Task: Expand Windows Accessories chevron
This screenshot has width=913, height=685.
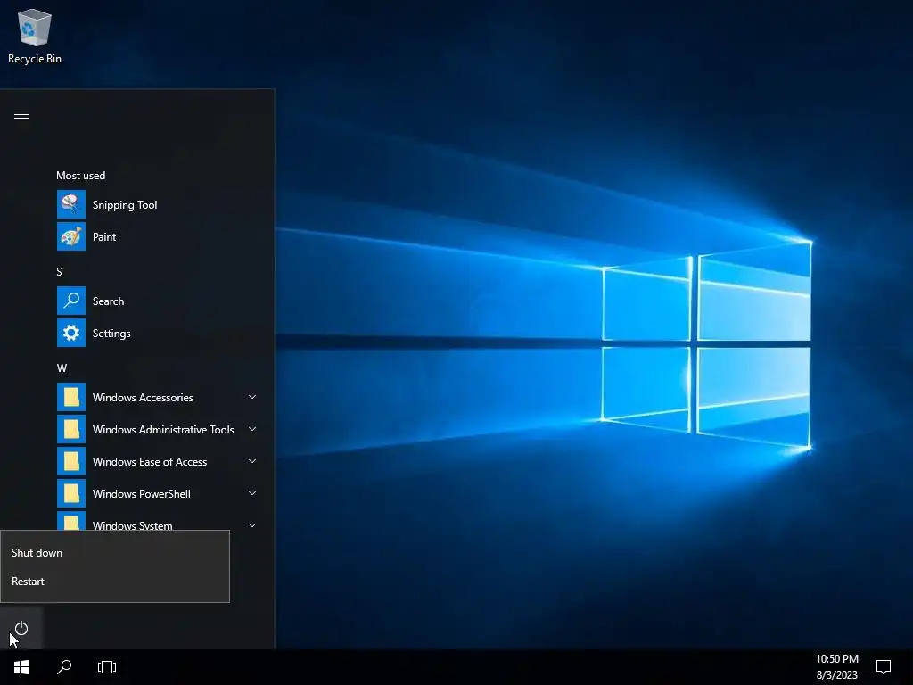Action: (252, 397)
